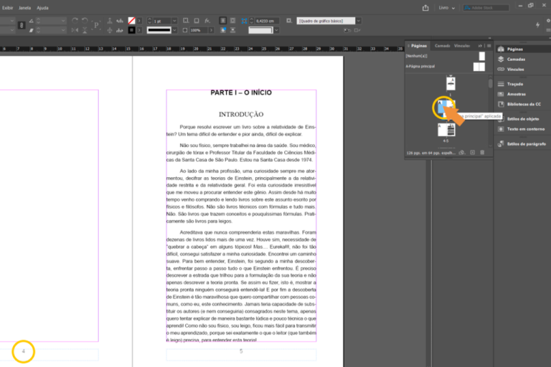The image size is (551, 367).
Task: Click the fx effects icon
Action: 207,21
